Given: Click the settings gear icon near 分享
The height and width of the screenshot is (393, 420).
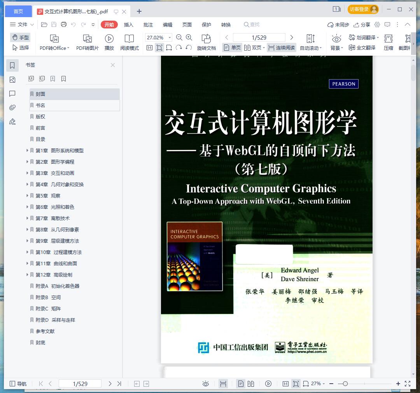Looking at the screenshot, I should point(377,25).
